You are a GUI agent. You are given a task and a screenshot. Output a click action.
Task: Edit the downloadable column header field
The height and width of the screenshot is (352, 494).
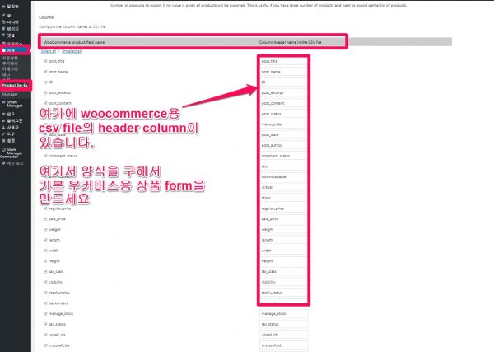(284, 177)
